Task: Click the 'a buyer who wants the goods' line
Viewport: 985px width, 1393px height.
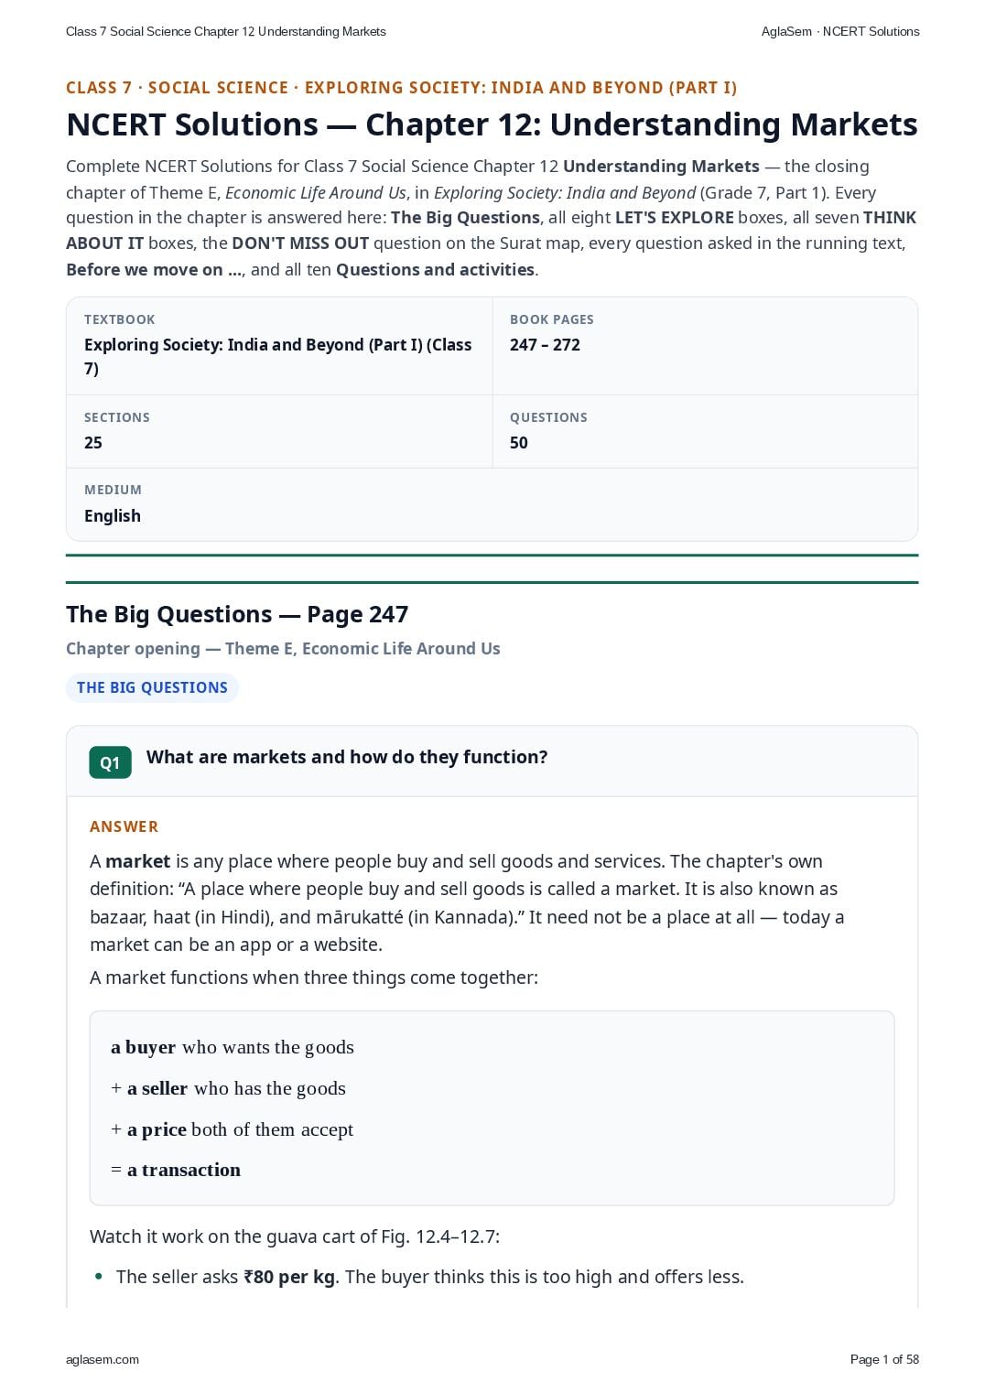Action: [x=233, y=1047]
